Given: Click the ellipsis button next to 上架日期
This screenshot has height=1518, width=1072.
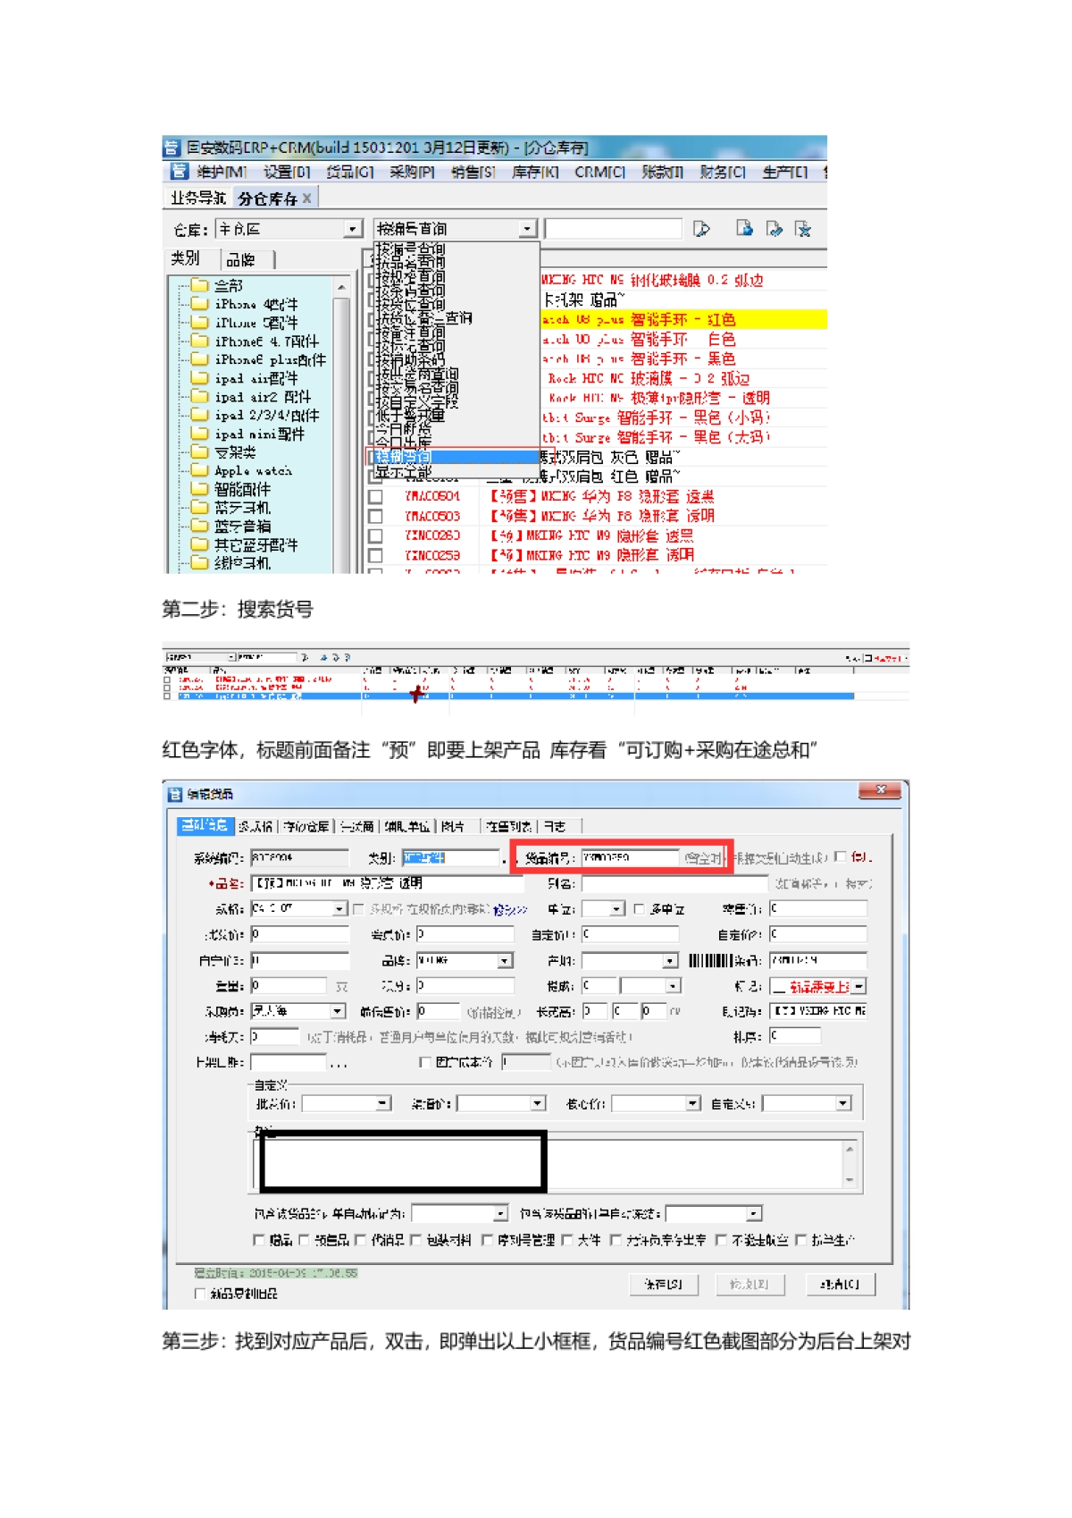Looking at the screenshot, I should coord(339,1063).
